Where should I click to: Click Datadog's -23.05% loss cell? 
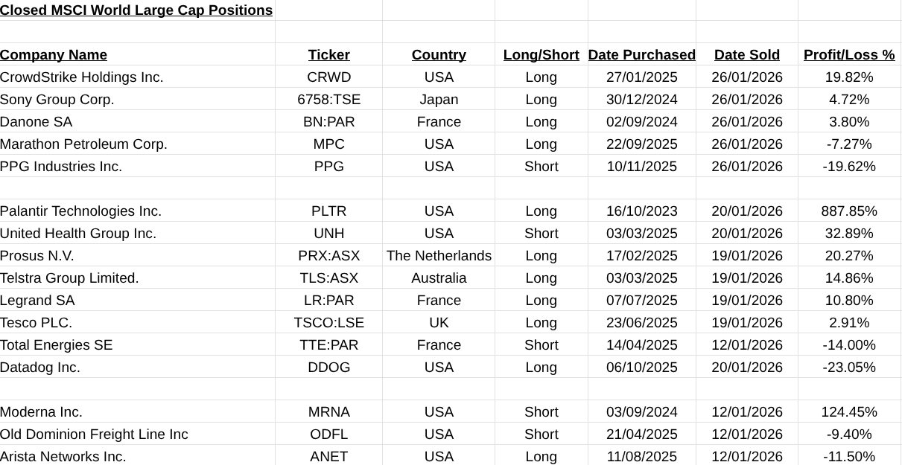click(849, 368)
